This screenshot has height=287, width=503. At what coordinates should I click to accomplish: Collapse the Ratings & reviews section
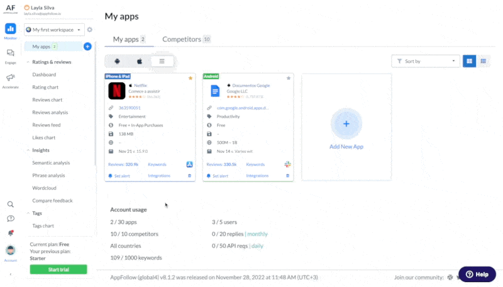(28, 62)
